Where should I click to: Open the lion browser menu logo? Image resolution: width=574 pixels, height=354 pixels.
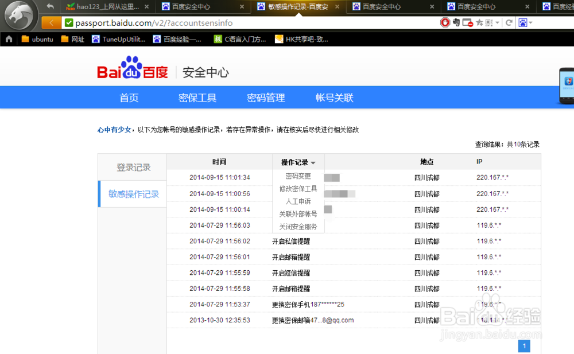tap(19, 15)
